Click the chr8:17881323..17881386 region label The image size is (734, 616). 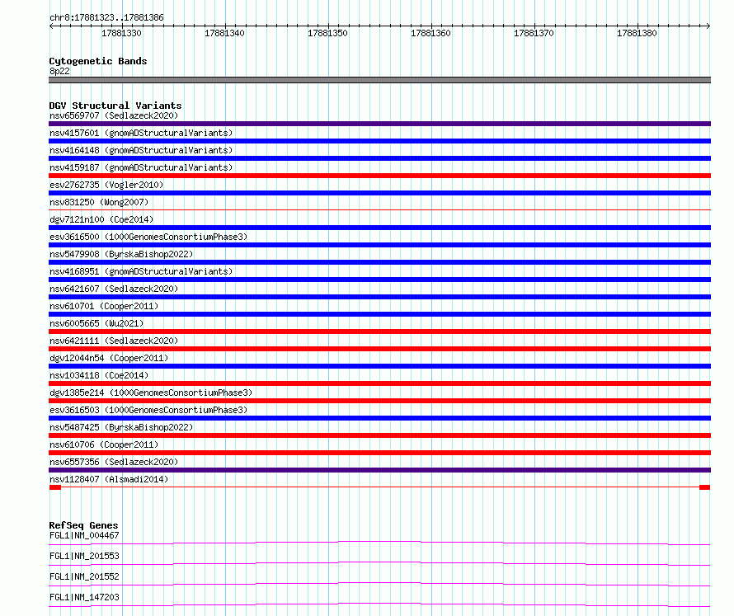106,17
